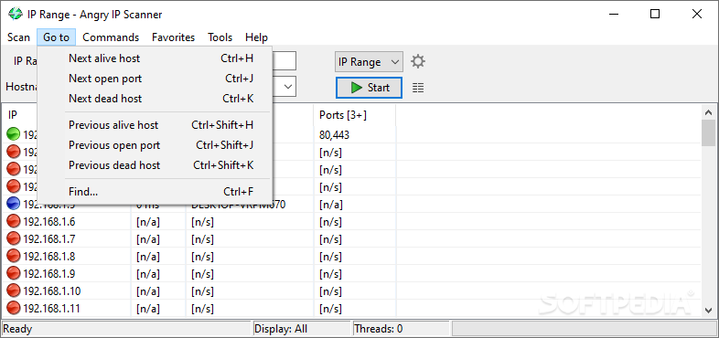Click the red status icon for 192.168.1.10

(14, 291)
